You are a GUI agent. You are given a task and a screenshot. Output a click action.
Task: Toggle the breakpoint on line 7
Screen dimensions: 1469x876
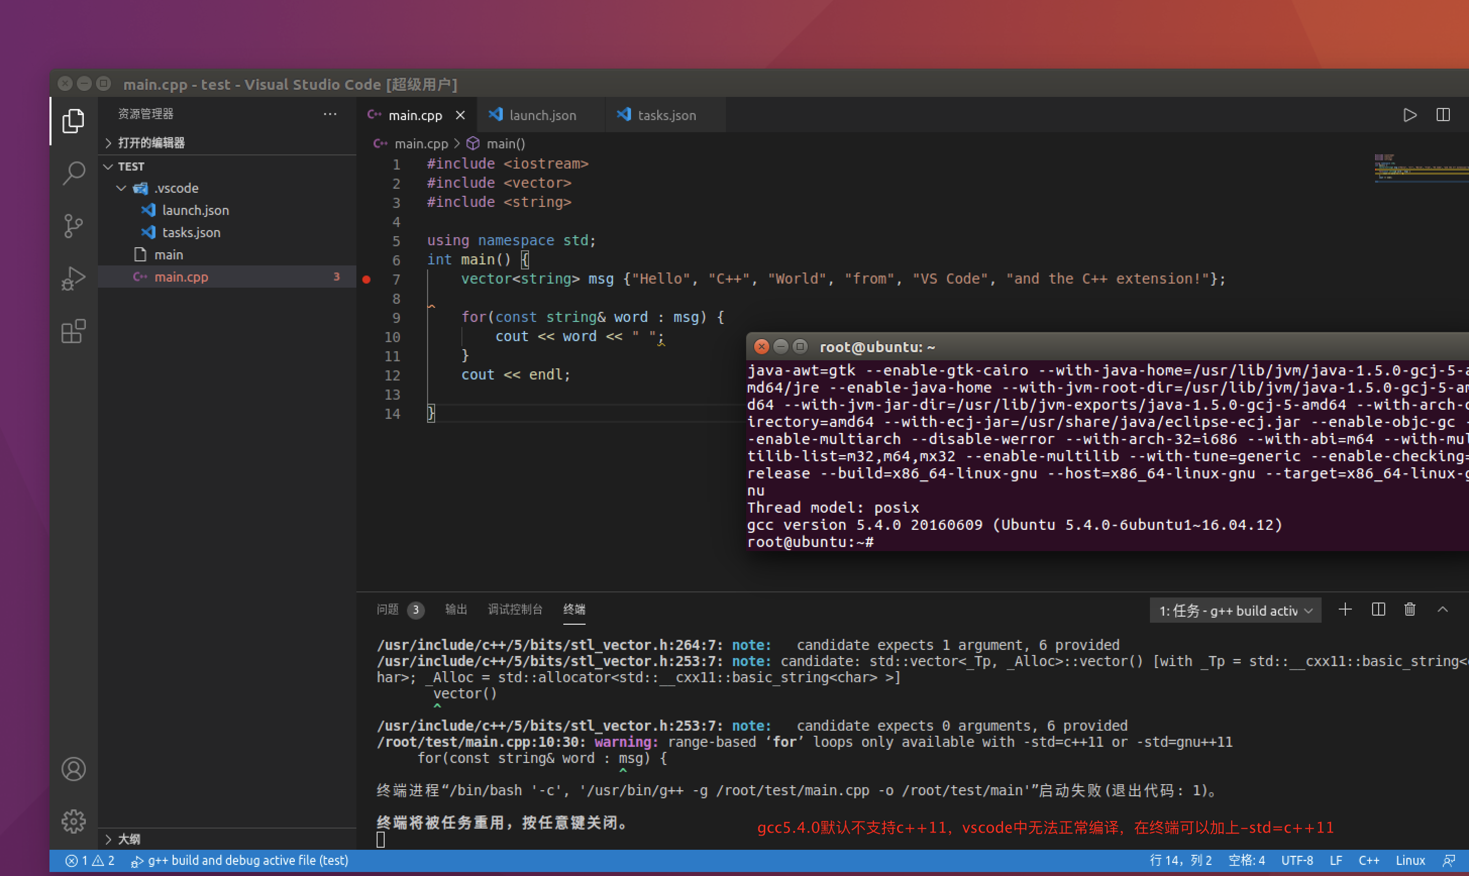366,279
